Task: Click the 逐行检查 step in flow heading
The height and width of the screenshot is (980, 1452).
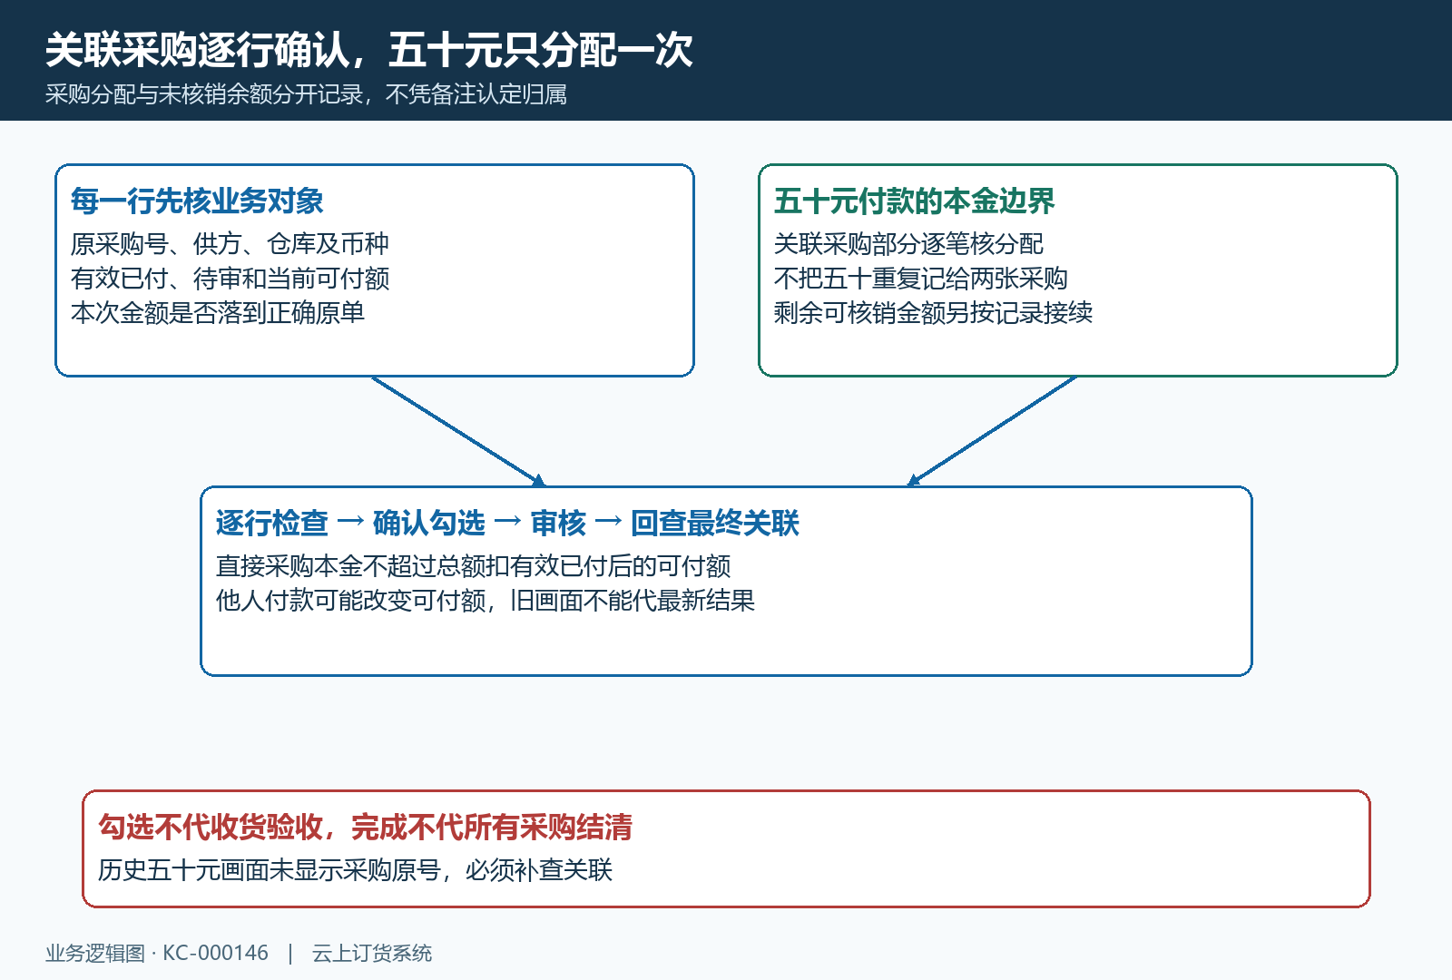Action: pos(272,523)
